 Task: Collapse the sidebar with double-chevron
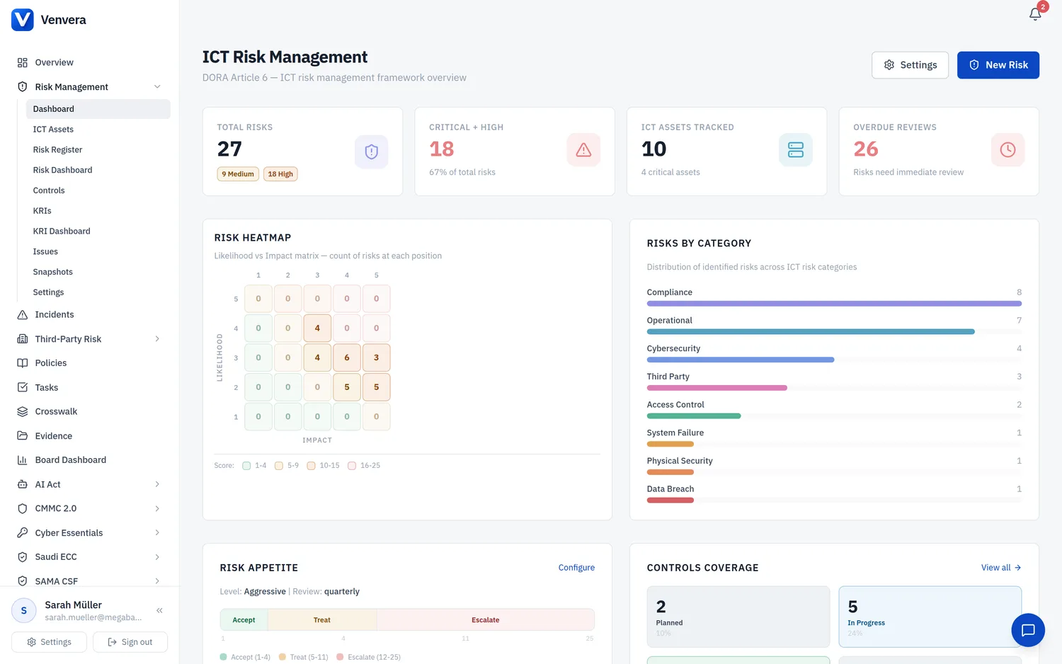coord(159,610)
